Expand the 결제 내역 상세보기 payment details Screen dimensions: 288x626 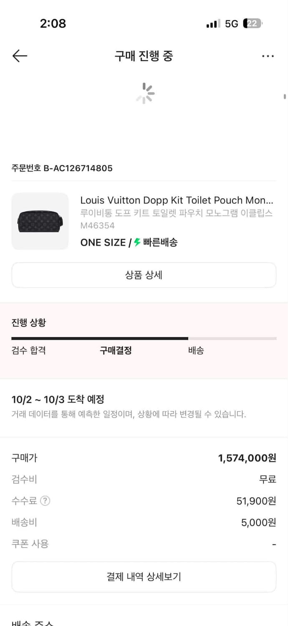144,576
